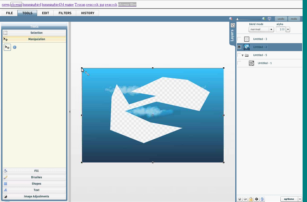Viewport: 307px width, 202px height.
Task: Expand the Selection tools section
Action: tap(34, 33)
